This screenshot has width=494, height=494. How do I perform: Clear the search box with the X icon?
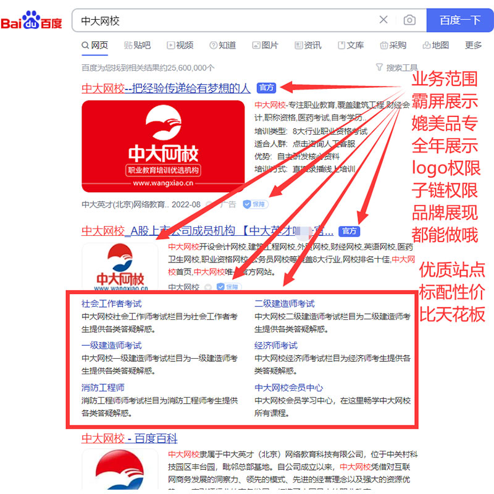(383, 20)
